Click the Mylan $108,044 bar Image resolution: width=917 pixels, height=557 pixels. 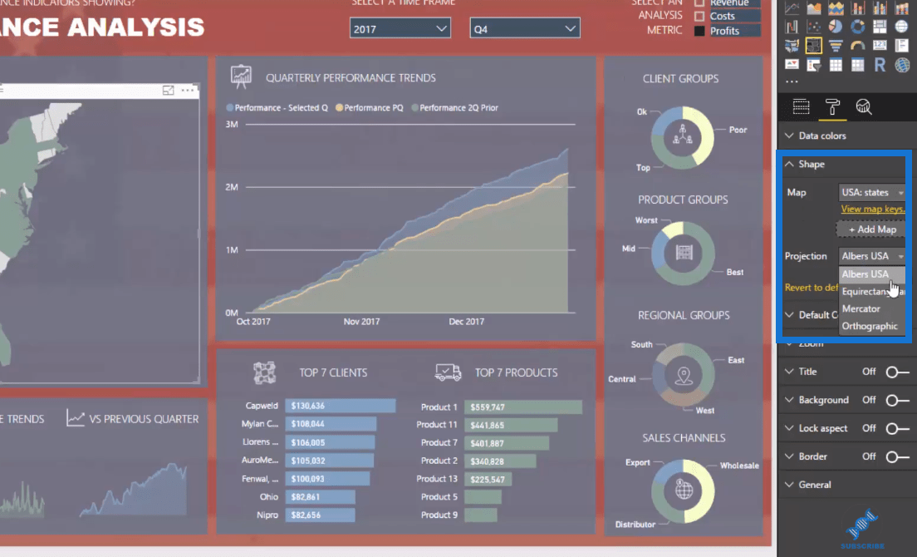coord(331,424)
